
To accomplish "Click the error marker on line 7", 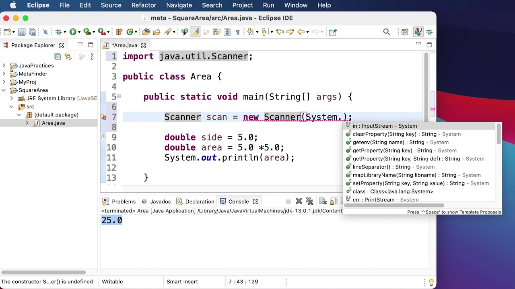I will pos(103,117).
